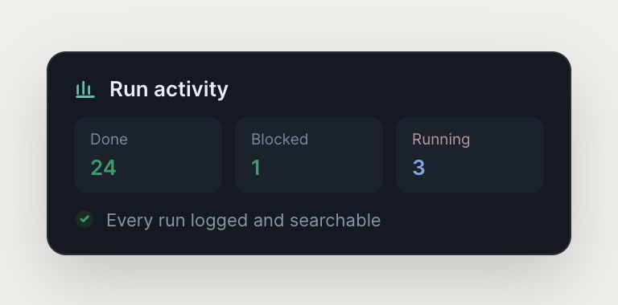Click the word activity in the title

pos(192,90)
